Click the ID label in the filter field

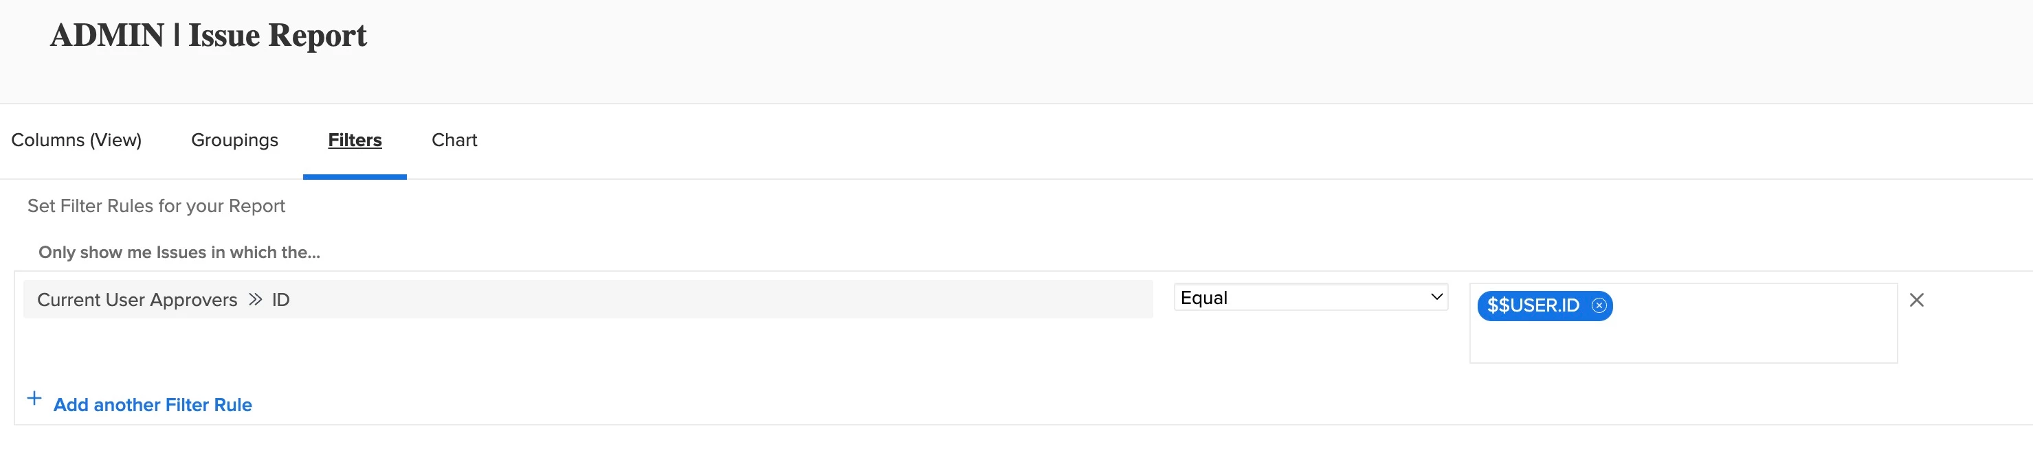coord(281,300)
